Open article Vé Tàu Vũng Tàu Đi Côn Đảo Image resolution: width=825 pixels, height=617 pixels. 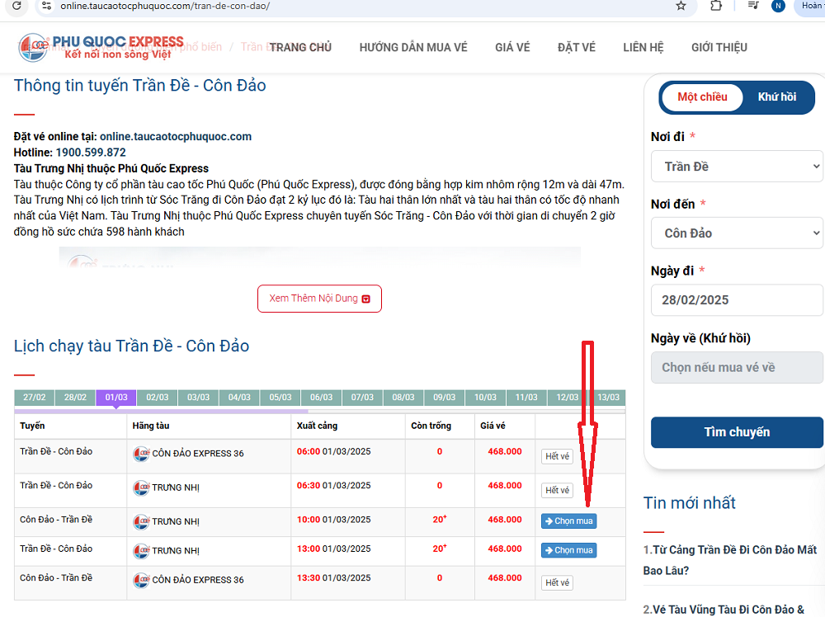[724, 610]
